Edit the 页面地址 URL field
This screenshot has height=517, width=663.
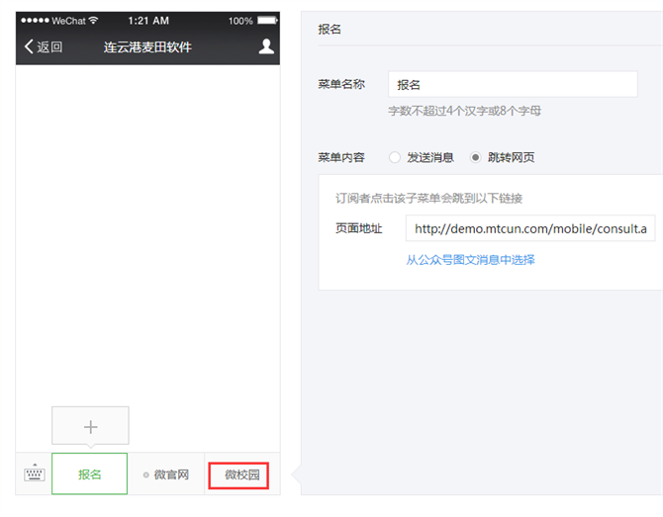[530, 228]
